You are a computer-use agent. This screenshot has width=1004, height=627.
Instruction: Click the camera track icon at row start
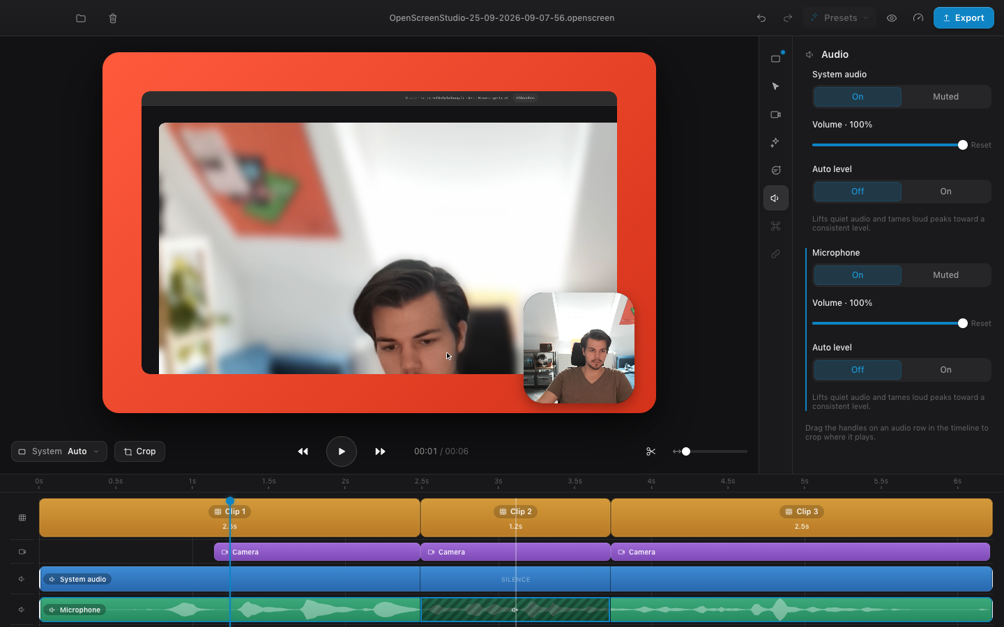click(x=22, y=552)
